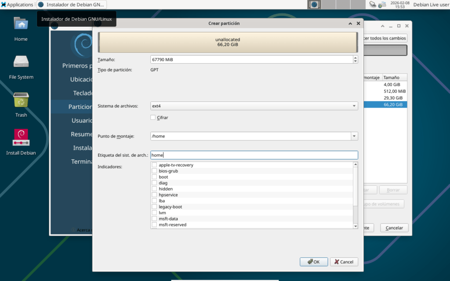Launch the Install Debian desktop icon
450x281 pixels.
21,137
